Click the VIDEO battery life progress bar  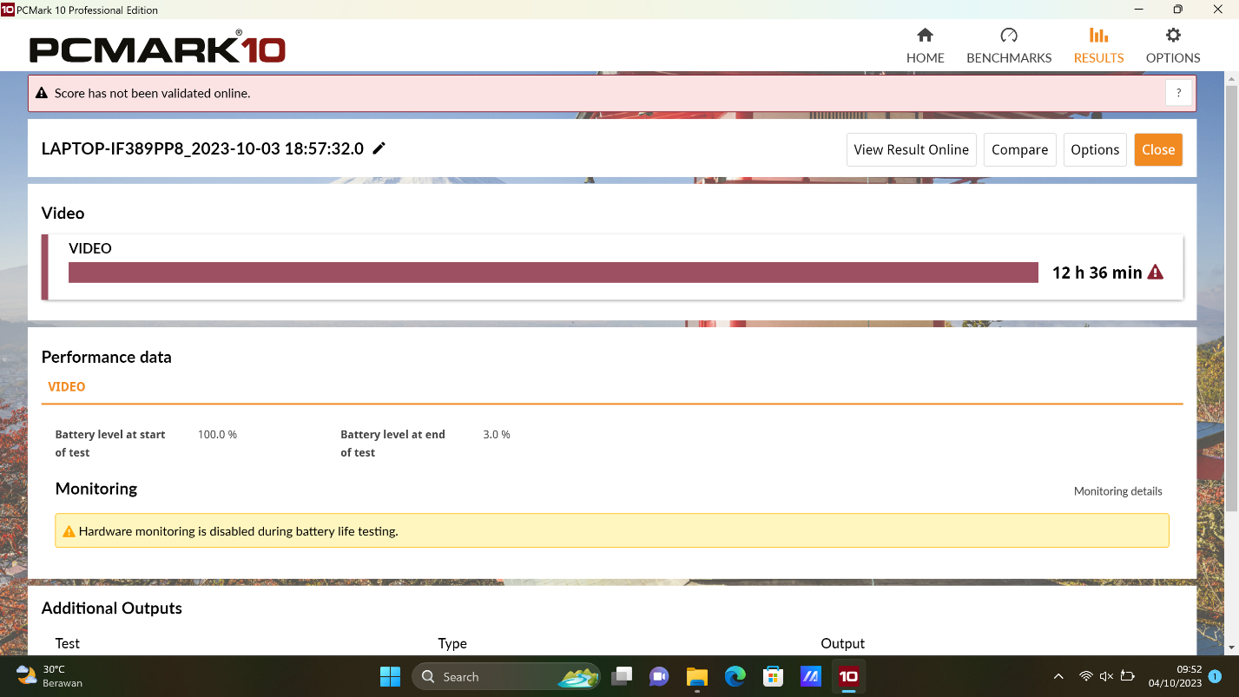point(553,273)
